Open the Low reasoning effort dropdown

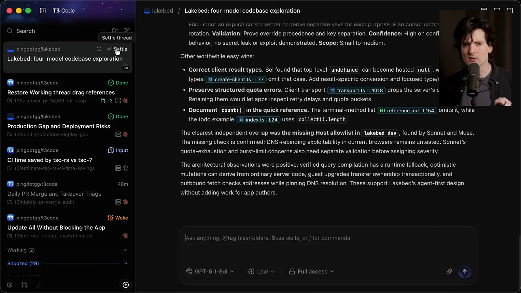pyautogui.click(x=261, y=272)
